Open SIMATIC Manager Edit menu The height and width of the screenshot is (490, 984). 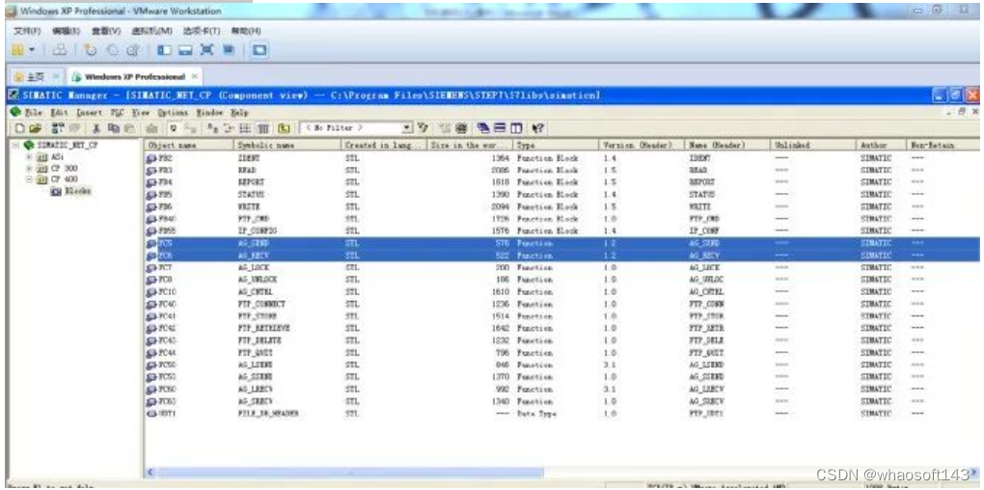pos(59,112)
